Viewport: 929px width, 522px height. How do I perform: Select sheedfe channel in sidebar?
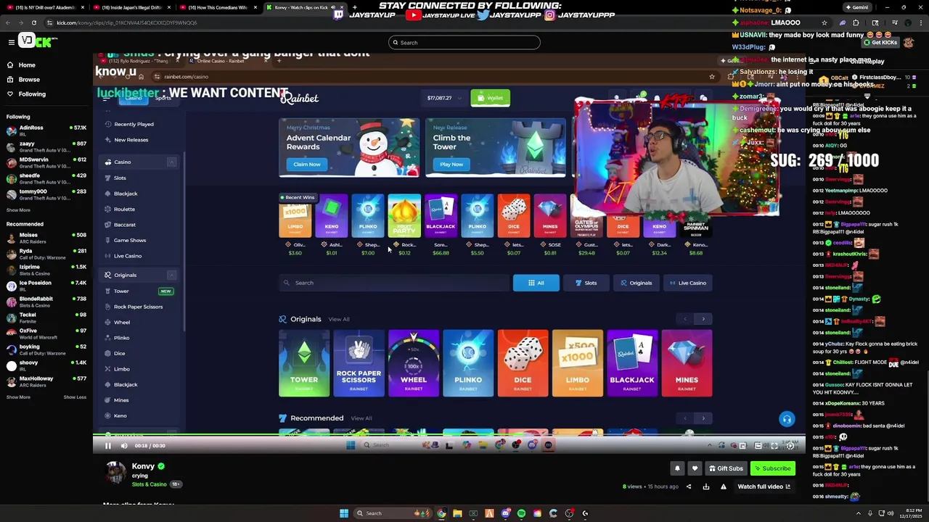pyautogui.click(x=46, y=178)
